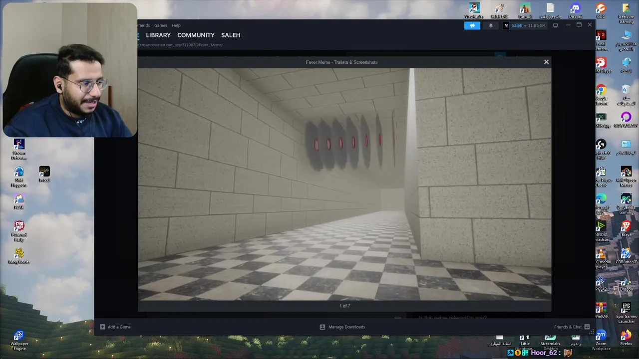Open Wallpaper Engine desktop shortcut

click(19, 340)
